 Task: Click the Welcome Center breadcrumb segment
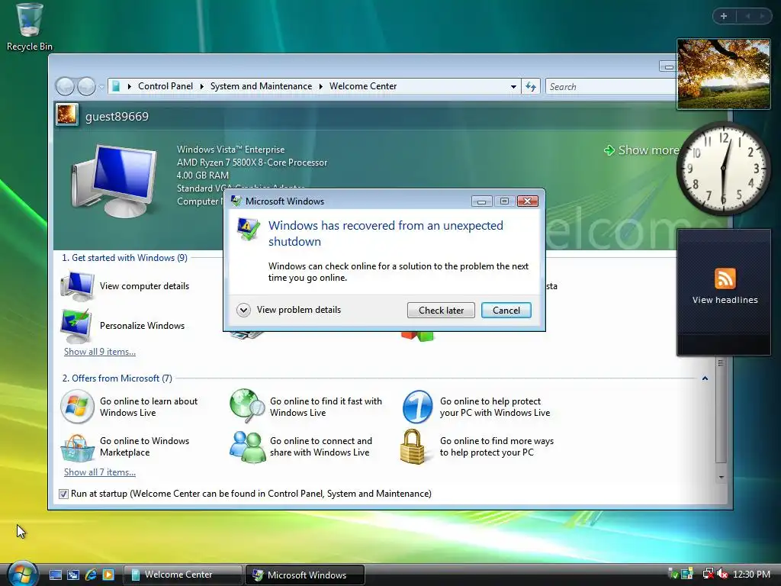362,86
